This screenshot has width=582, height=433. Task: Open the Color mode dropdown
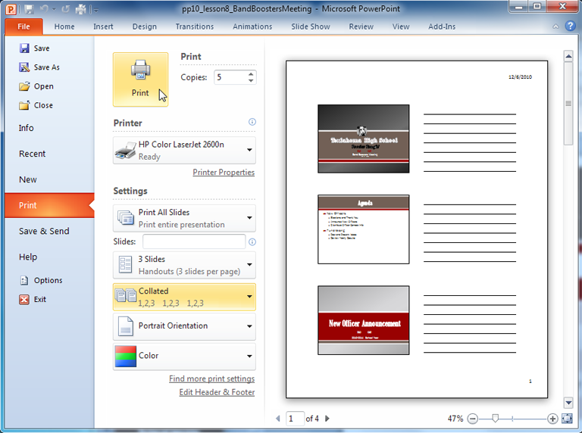click(184, 356)
